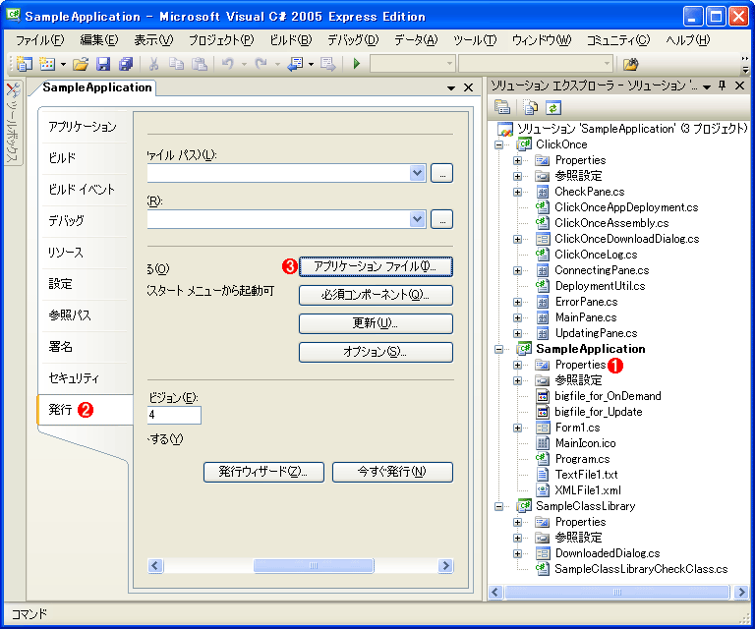The width and height of the screenshot is (755, 629).
Task: Click the 今すぐ発行 button
Action: 392,472
